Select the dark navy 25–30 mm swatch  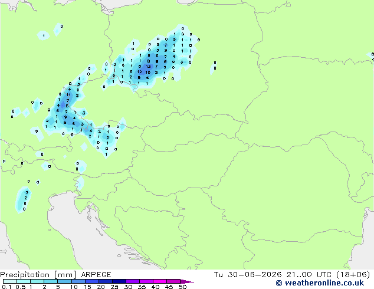coord(119,281)
